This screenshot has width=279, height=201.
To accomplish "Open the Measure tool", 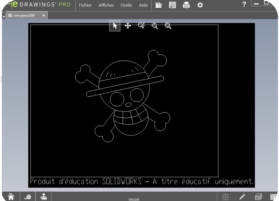I will click(28, 196).
